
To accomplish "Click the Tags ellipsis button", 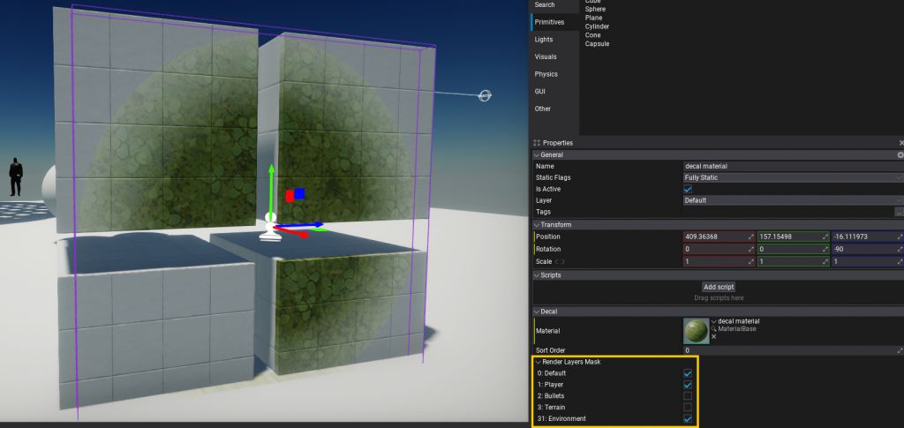I will tap(899, 212).
